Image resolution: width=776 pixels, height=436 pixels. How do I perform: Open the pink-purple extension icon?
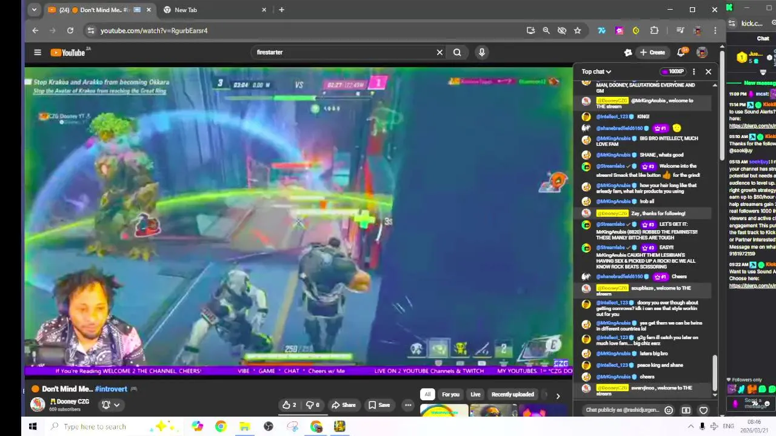coord(619,30)
